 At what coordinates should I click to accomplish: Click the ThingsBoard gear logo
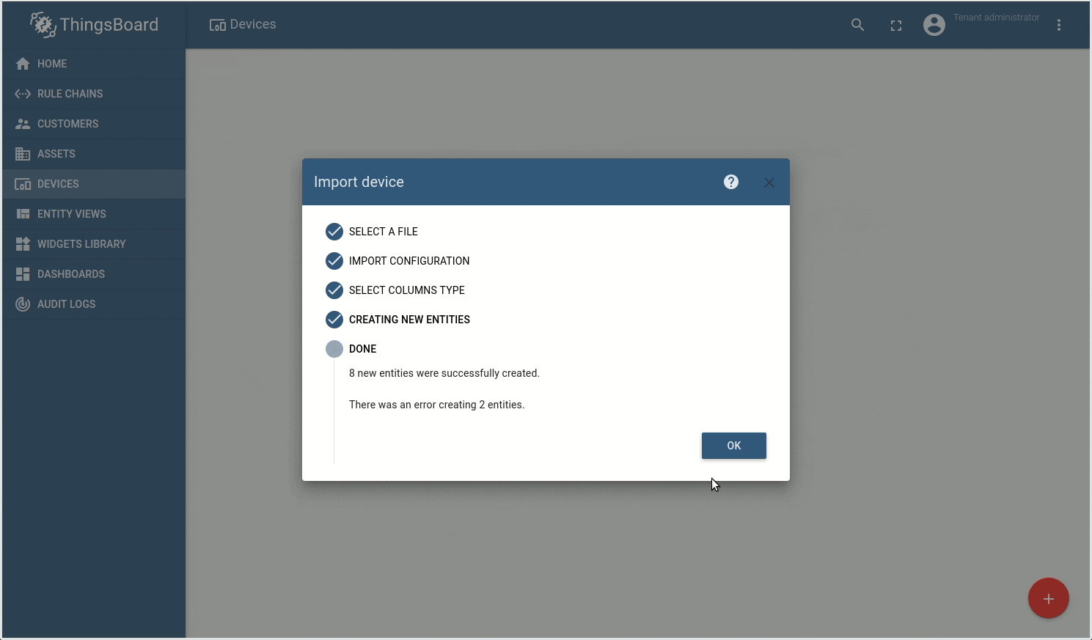coord(43,24)
